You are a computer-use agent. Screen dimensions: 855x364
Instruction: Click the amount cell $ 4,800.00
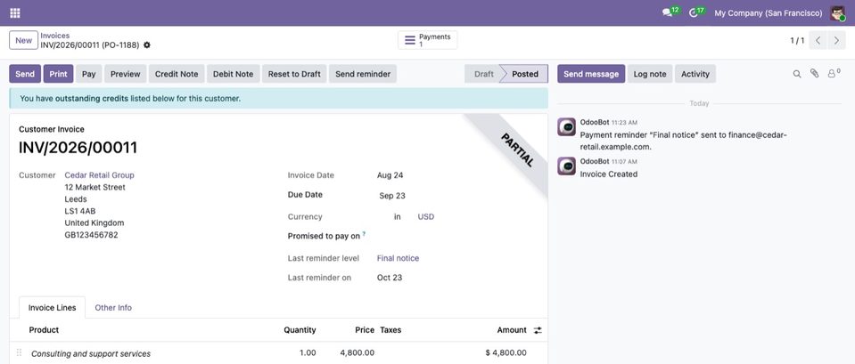pos(506,352)
